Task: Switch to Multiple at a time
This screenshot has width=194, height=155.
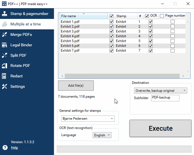Action: (27, 24)
